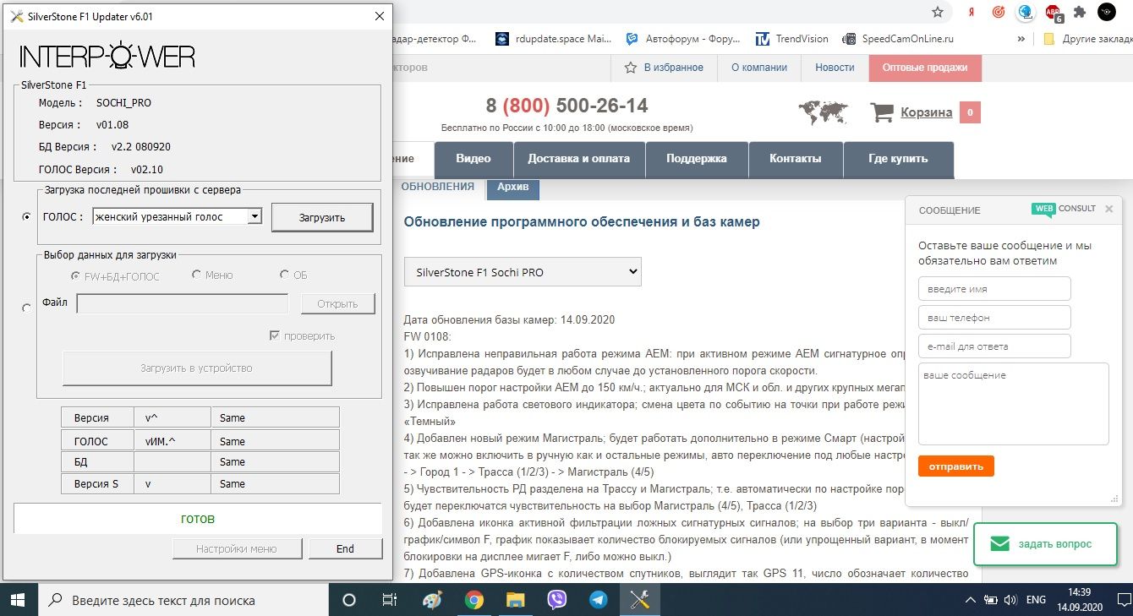Screen dimensions: 1133x616
Task: Expand the ГОЛОС voice dropdown
Action: pos(255,217)
